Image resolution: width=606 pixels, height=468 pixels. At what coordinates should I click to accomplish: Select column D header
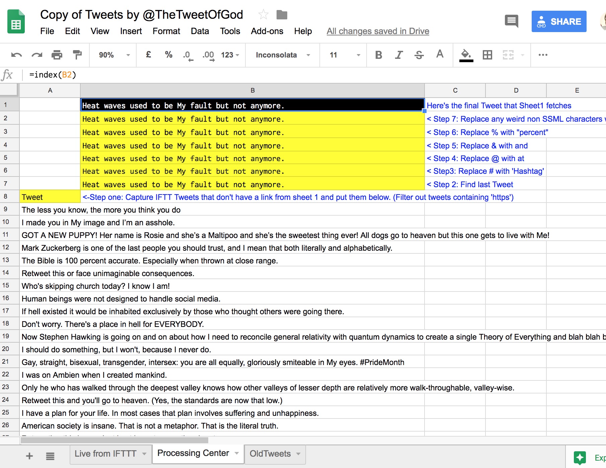[516, 90]
